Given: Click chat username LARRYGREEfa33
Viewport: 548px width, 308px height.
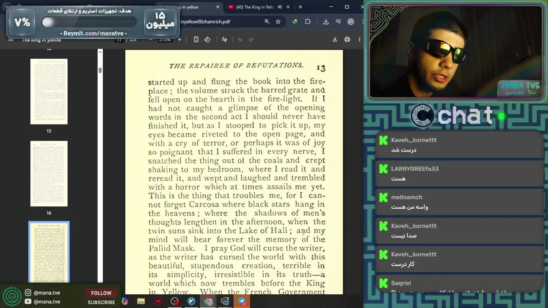Looking at the screenshot, I should click(415, 169).
